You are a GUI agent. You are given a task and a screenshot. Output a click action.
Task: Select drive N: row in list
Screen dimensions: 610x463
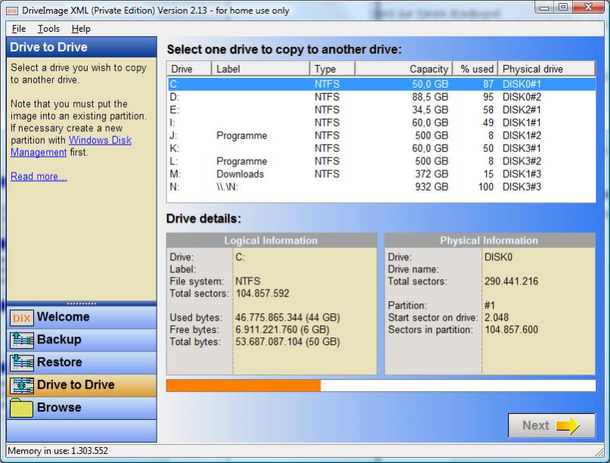[382, 187]
